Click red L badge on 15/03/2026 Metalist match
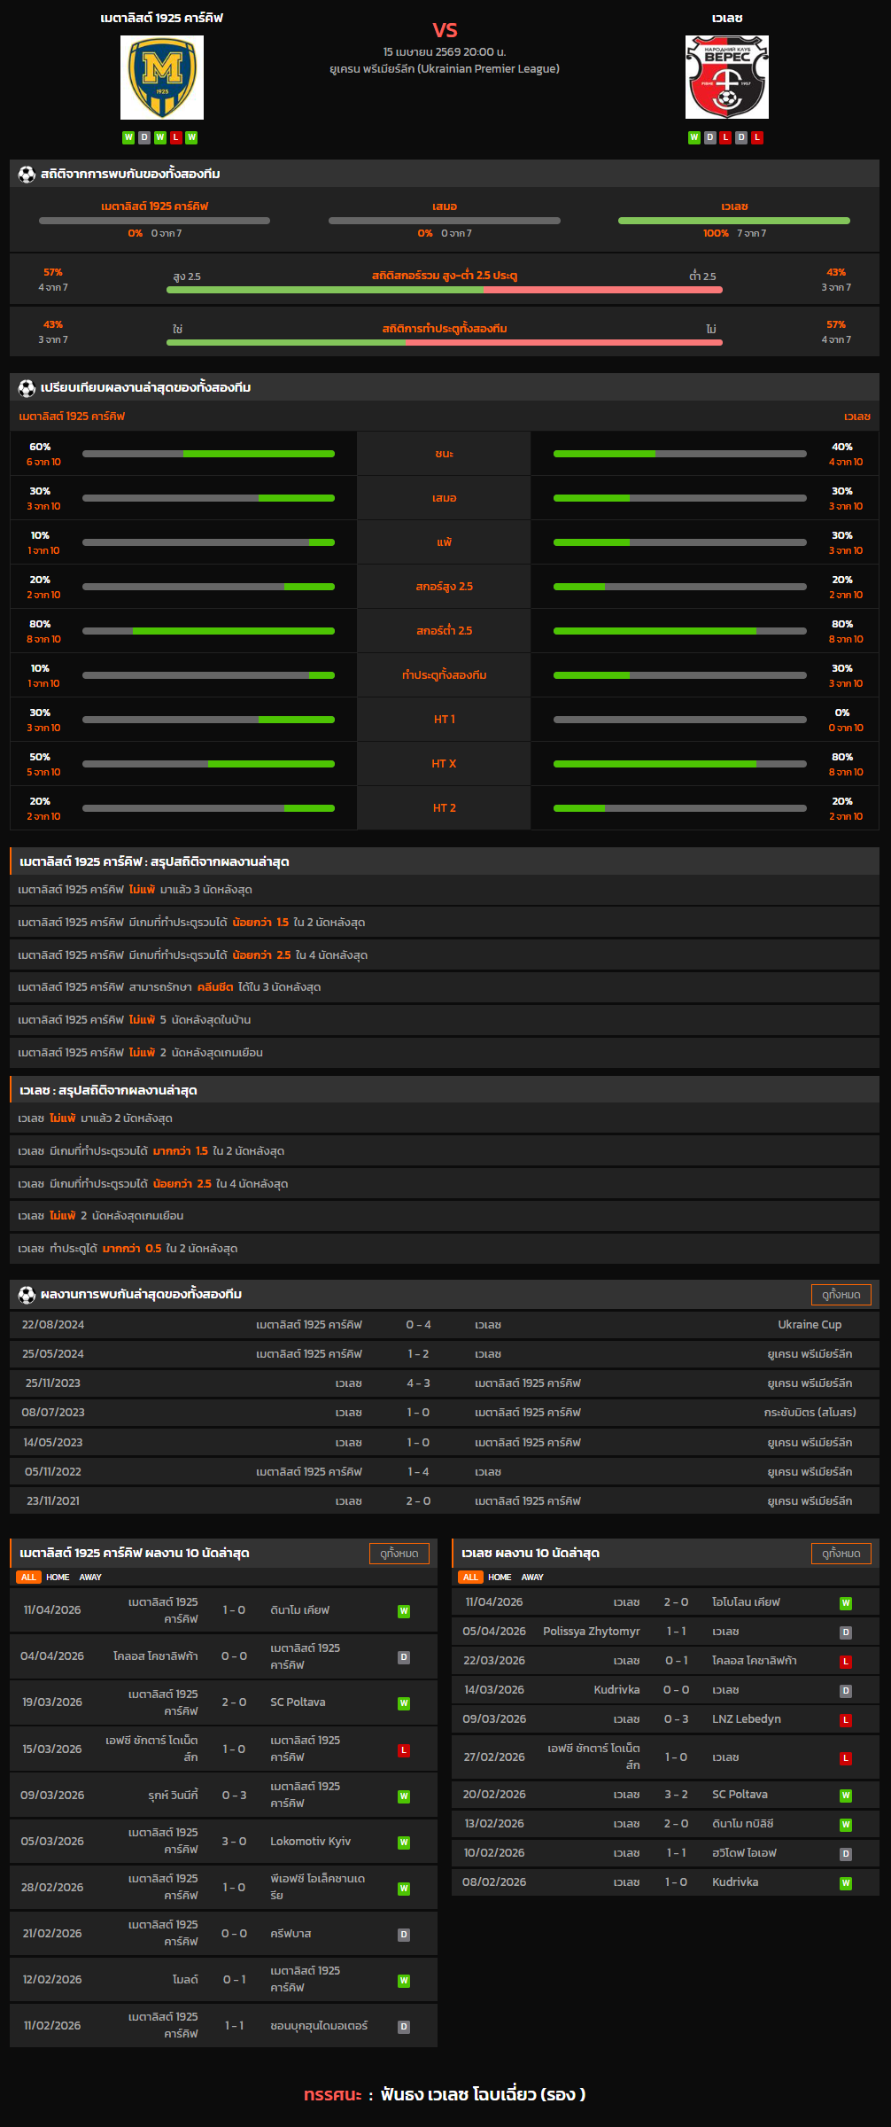 click(x=404, y=1750)
